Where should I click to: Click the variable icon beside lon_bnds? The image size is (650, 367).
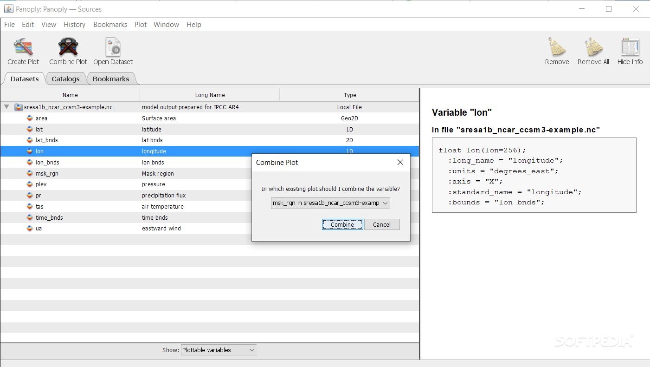pos(30,162)
